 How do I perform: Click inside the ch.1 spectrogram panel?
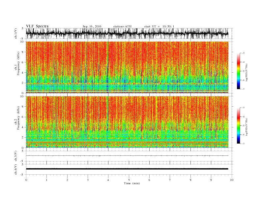[127, 67]
